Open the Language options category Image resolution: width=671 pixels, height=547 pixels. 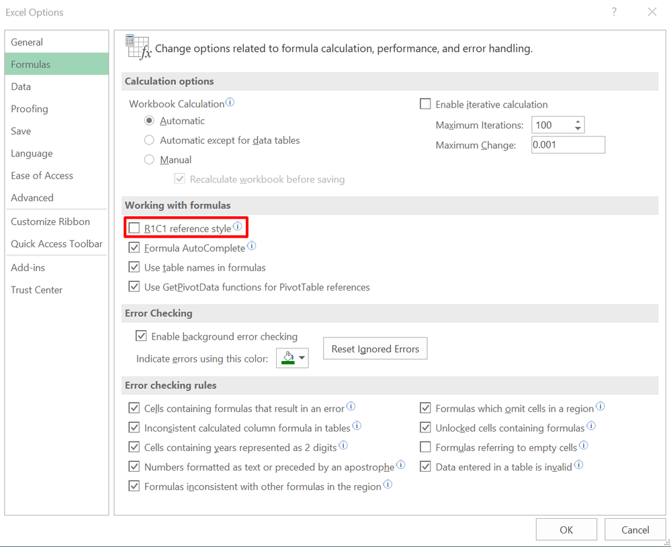(x=56, y=153)
